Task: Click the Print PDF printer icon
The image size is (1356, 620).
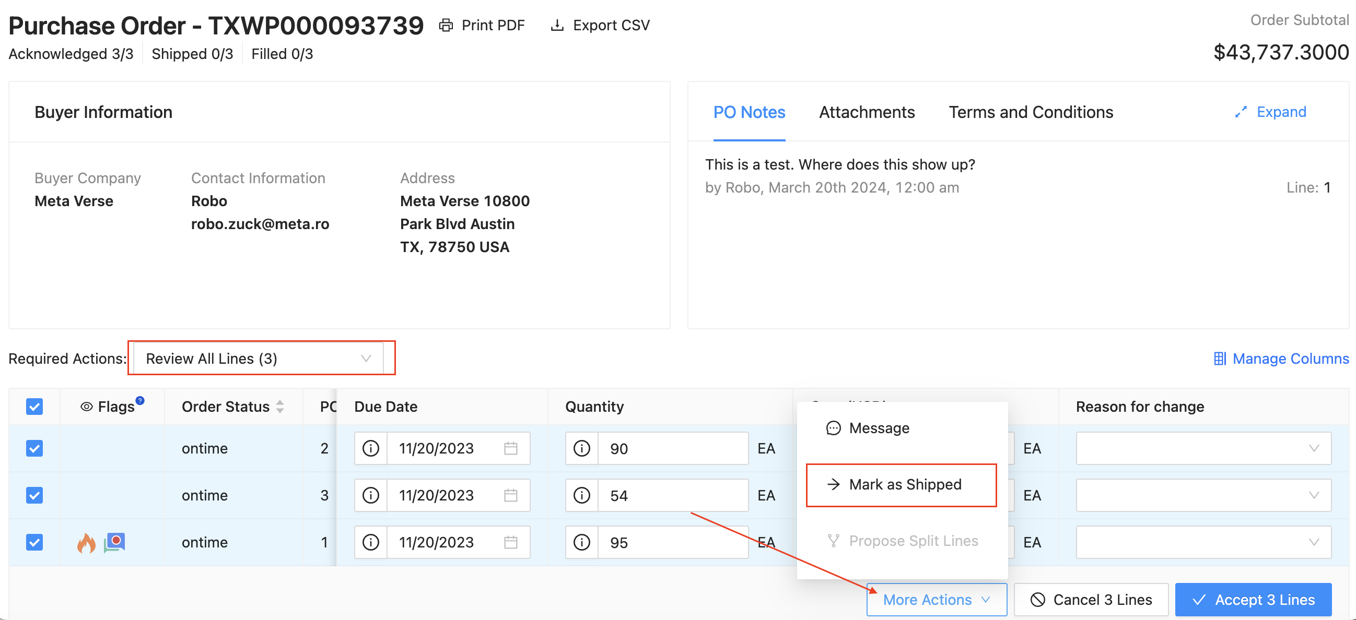Action: click(446, 25)
